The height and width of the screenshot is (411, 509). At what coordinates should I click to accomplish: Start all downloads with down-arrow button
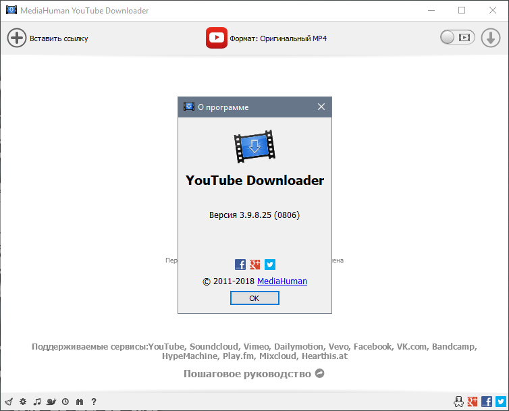(491, 38)
